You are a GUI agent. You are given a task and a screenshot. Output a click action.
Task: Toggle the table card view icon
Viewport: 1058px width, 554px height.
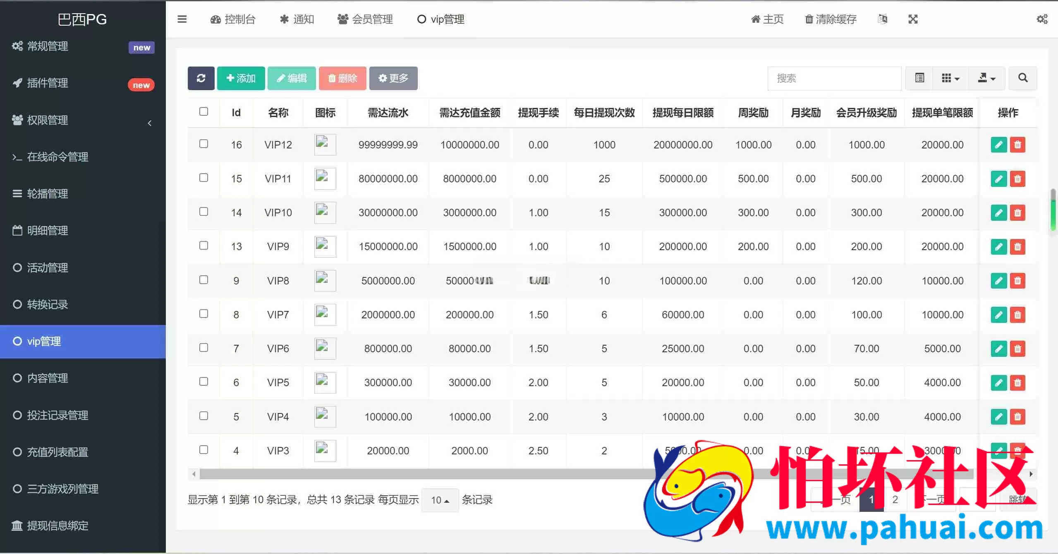919,78
